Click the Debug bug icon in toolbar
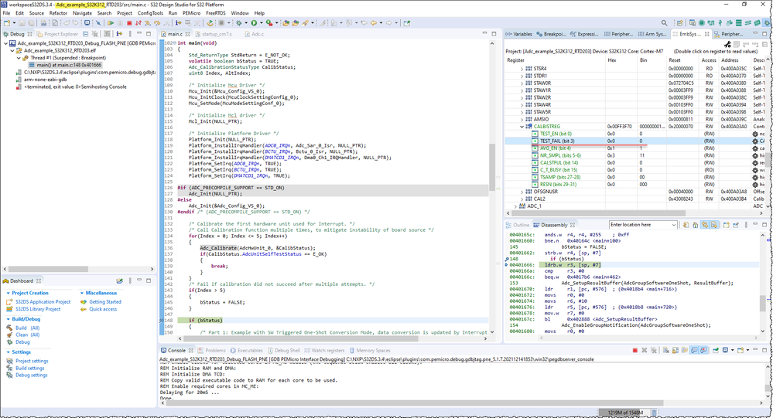 (x=240, y=23)
